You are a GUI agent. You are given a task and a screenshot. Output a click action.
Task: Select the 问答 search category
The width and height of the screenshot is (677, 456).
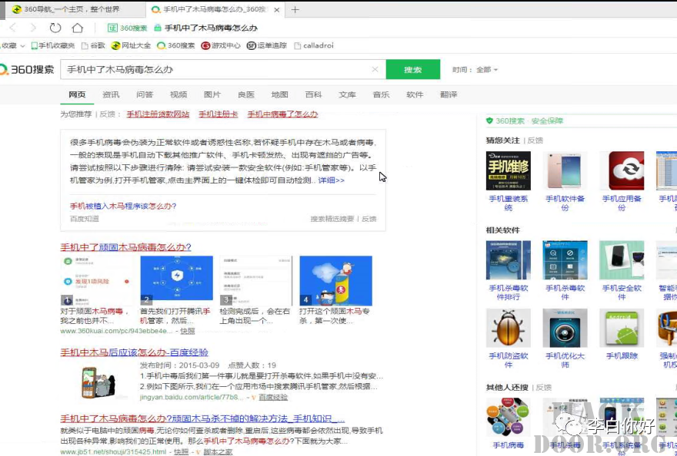pos(145,94)
